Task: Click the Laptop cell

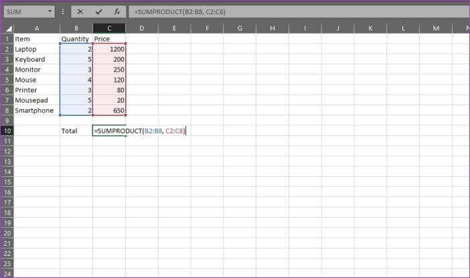Action: [x=37, y=49]
